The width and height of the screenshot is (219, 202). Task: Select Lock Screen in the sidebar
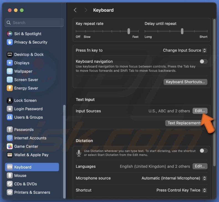coord(25,100)
